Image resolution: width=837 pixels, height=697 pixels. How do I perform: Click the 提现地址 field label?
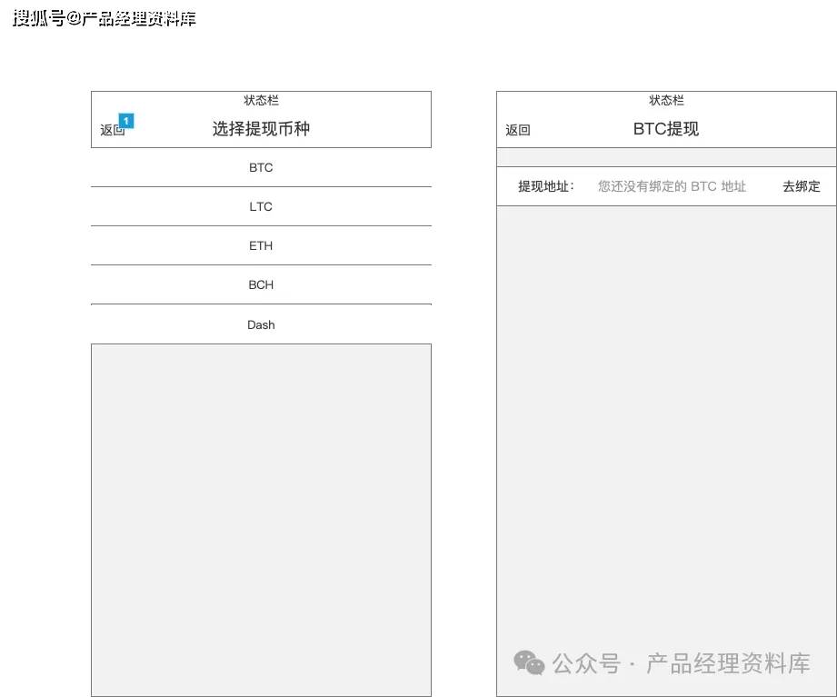(x=545, y=185)
